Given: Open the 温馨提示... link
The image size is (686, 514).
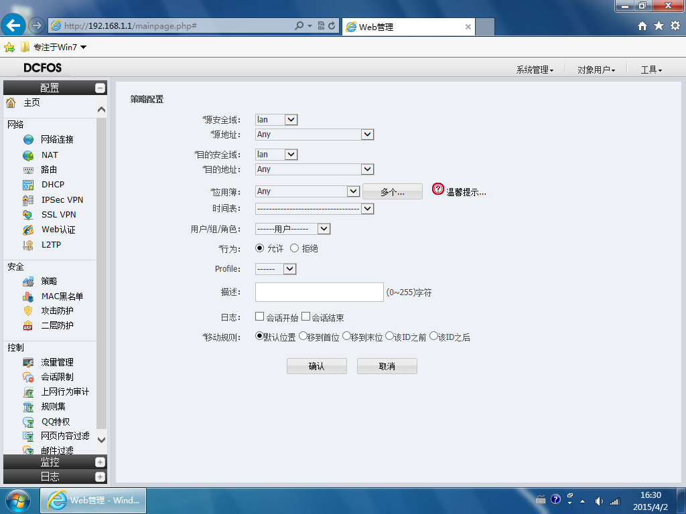Looking at the screenshot, I should (x=466, y=192).
